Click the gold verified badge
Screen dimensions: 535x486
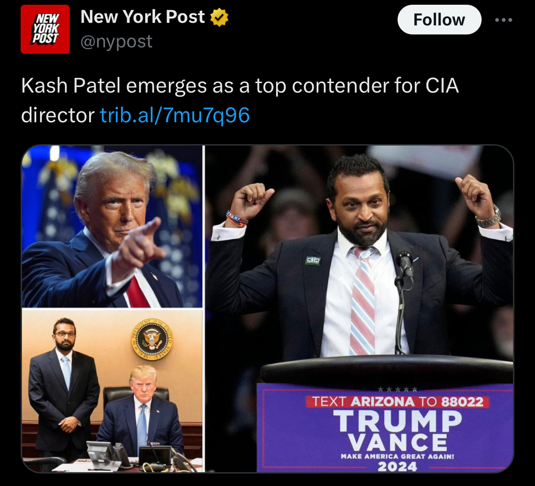tap(219, 17)
